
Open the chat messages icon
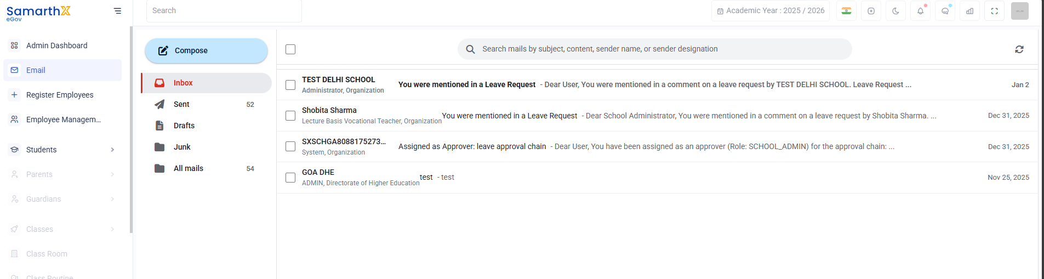945,11
